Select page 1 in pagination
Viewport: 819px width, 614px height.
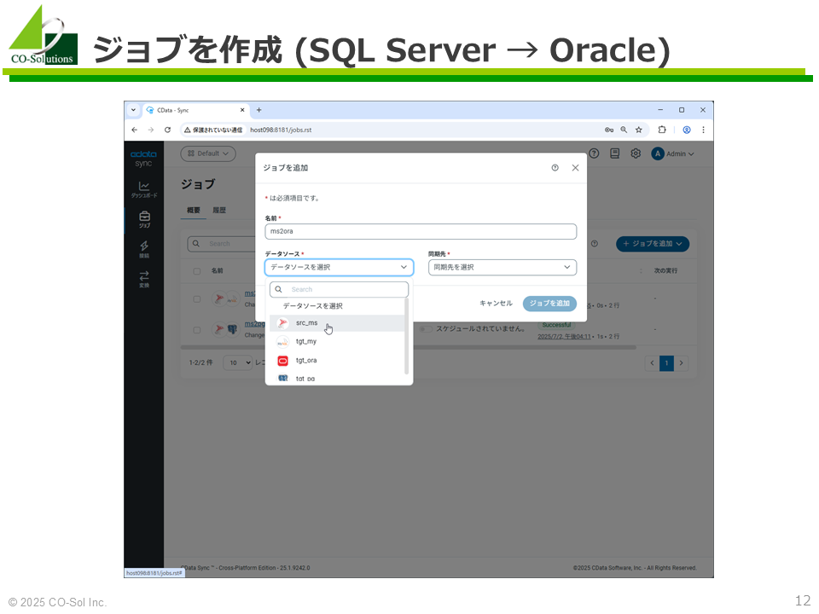(666, 363)
